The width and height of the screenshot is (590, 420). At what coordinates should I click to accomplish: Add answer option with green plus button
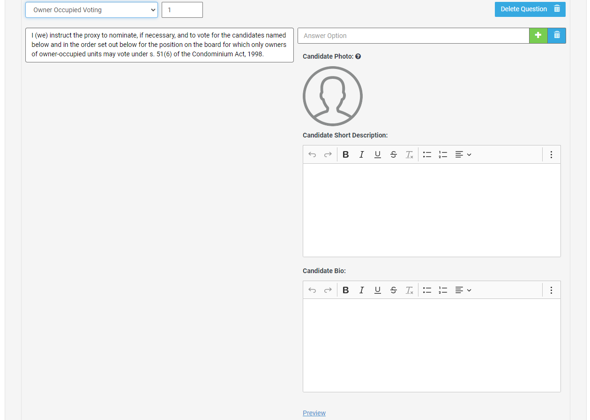(538, 36)
